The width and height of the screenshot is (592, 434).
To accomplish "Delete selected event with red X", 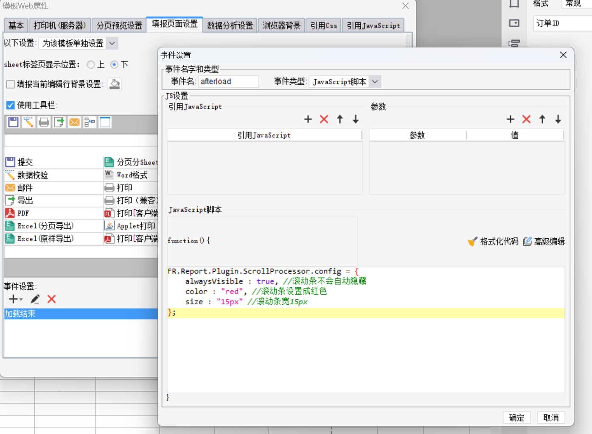I will click(52, 299).
